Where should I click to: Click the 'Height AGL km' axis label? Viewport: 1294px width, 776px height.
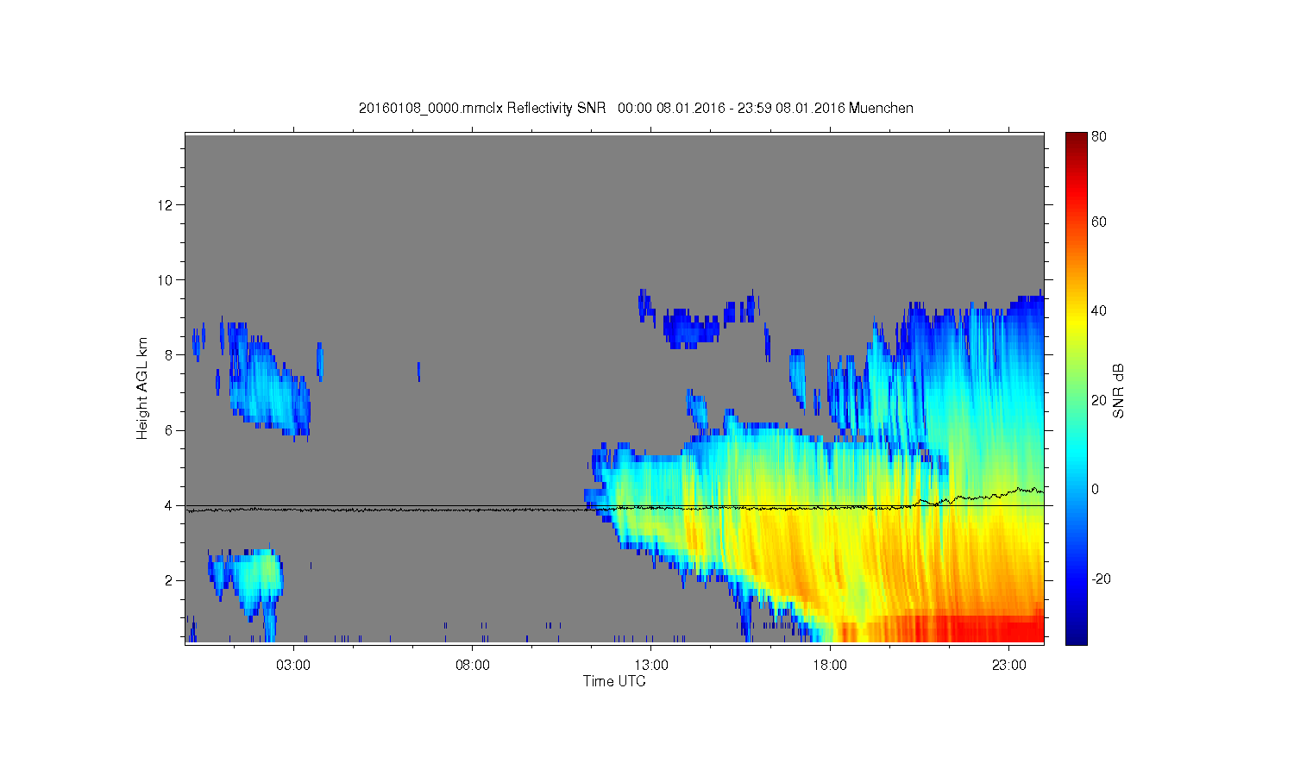141,388
